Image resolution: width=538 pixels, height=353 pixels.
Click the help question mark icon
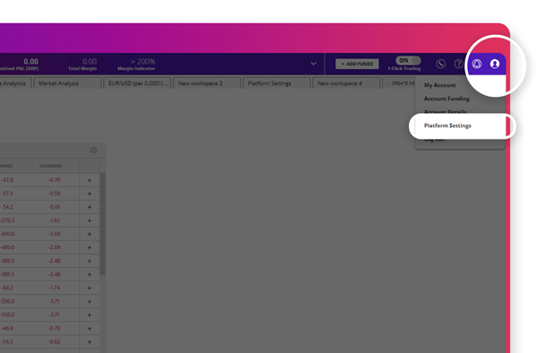[x=458, y=64]
